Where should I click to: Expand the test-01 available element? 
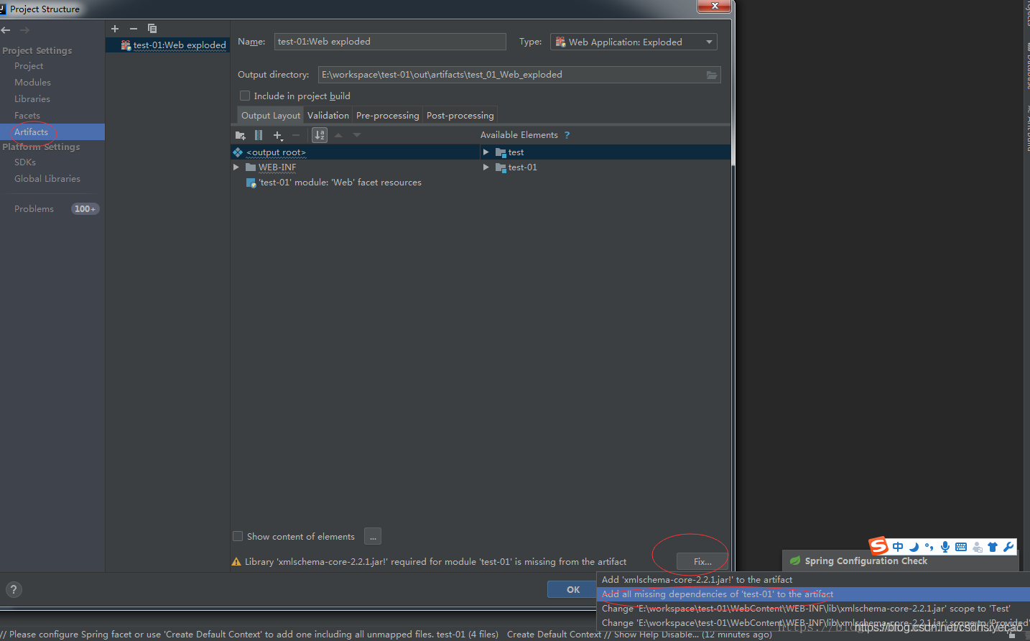tap(486, 167)
